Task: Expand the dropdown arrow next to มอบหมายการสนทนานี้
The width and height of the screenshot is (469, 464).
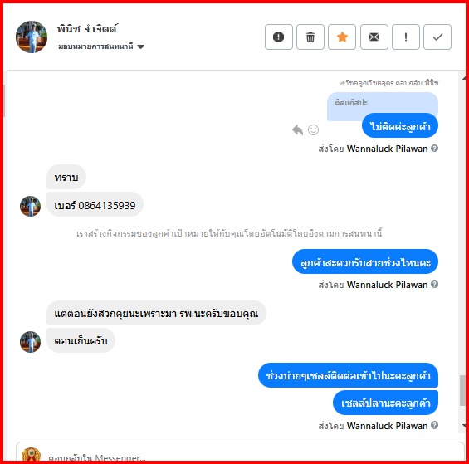Action: 140,46
